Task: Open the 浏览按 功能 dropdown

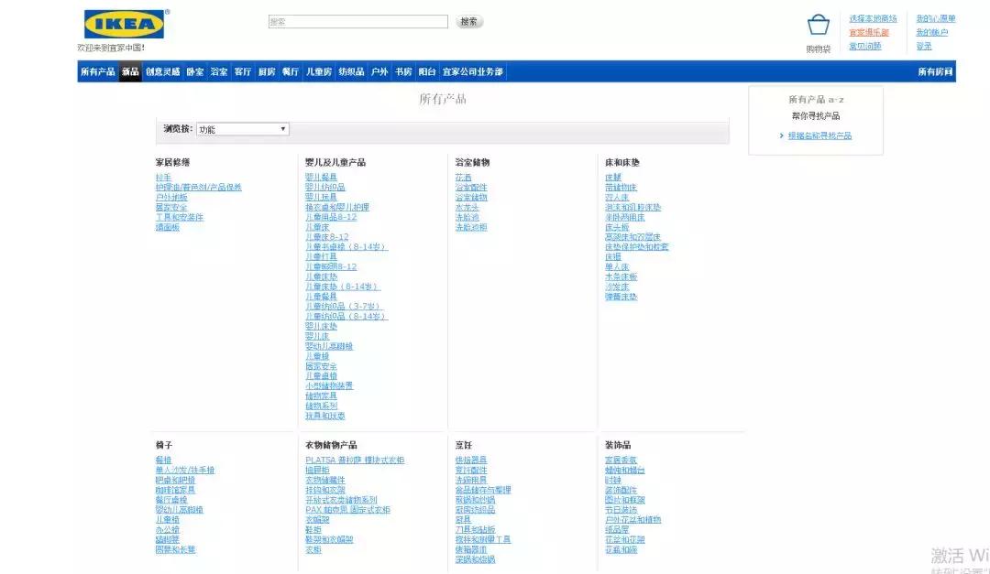Action: point(243,129)
